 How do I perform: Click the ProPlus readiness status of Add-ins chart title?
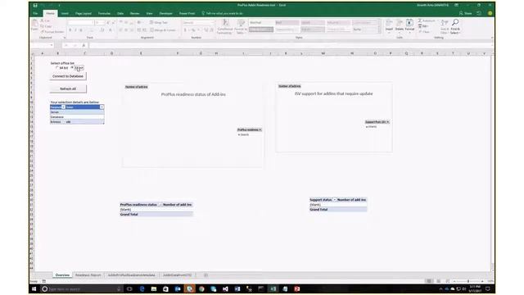tap(193, 95)
